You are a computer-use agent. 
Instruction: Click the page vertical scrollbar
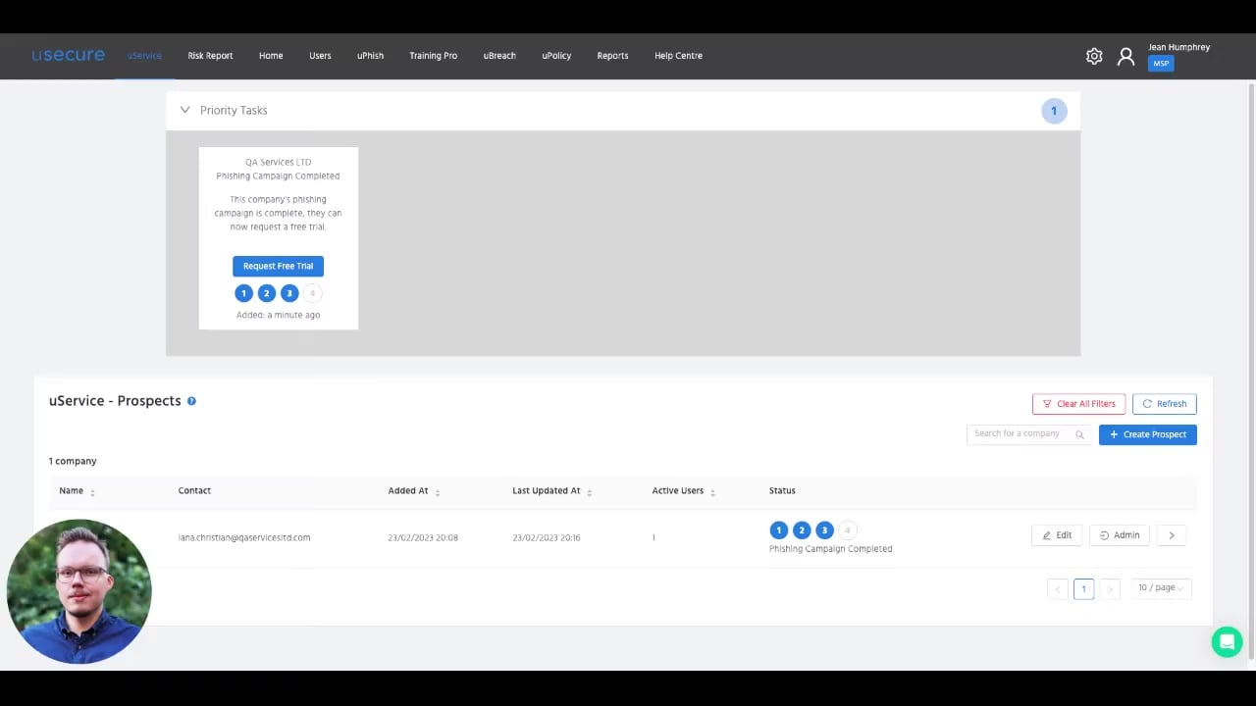coord(1251,371)
